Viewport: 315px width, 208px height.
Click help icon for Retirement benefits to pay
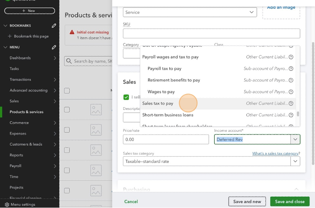click(x=291, y=80)
